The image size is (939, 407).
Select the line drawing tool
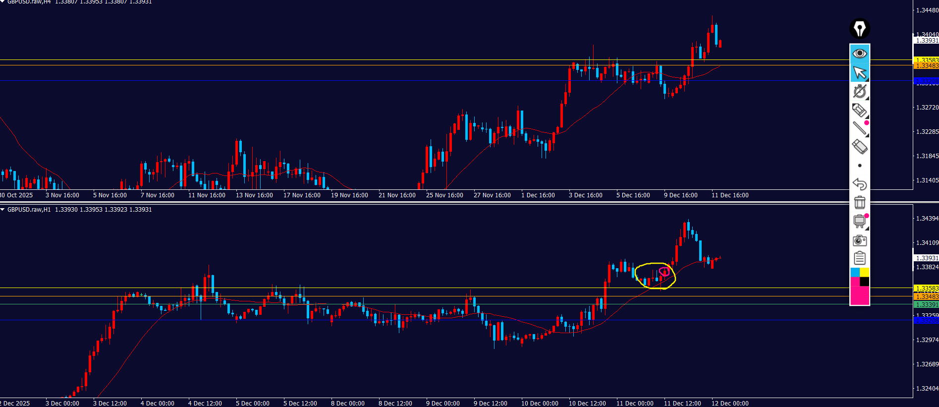[859, 128]
